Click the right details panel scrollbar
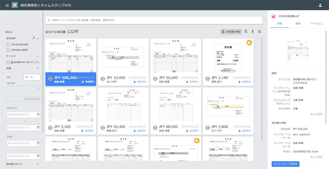The width and height of the screenshot is (329, 169). tap(326, 78)
